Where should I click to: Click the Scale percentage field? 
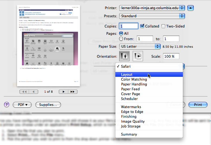point(171,56)
